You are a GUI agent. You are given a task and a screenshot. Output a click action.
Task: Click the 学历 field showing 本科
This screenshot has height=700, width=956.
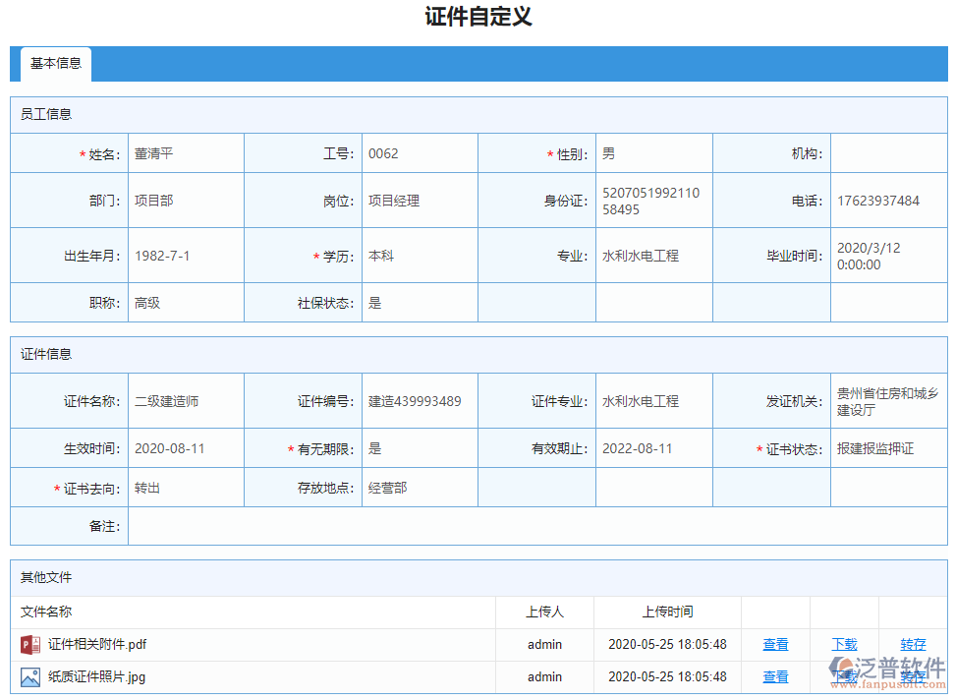click(x=420, y=256)
